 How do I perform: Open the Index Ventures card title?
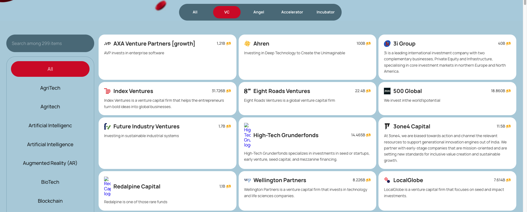133,91
